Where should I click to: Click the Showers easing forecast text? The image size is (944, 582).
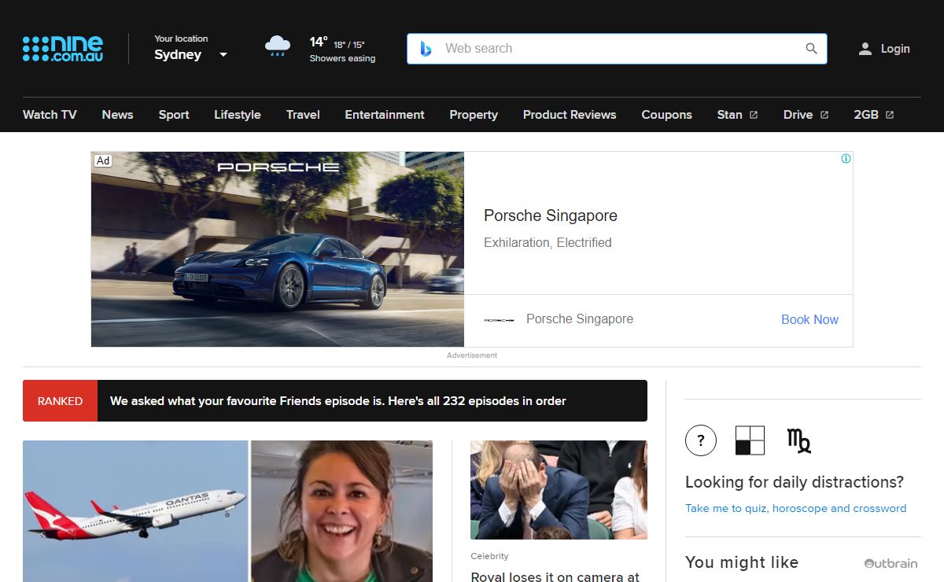point(342,59)
